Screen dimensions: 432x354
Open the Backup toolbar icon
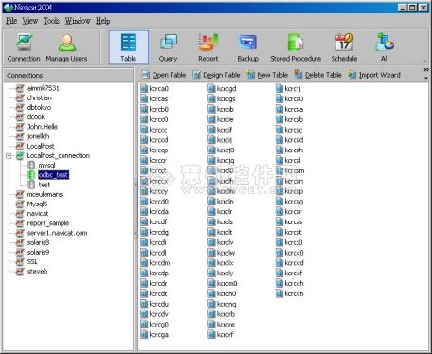point(248,47)
